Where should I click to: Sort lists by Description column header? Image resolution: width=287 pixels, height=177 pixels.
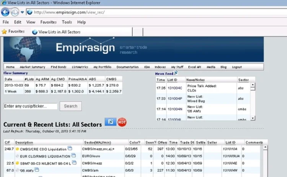(24, 143)
